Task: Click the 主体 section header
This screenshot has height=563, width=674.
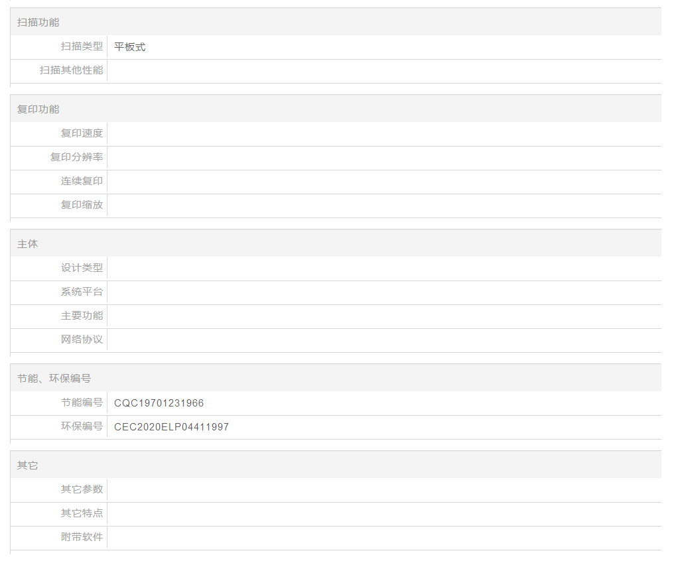Action: pos(27,244)
